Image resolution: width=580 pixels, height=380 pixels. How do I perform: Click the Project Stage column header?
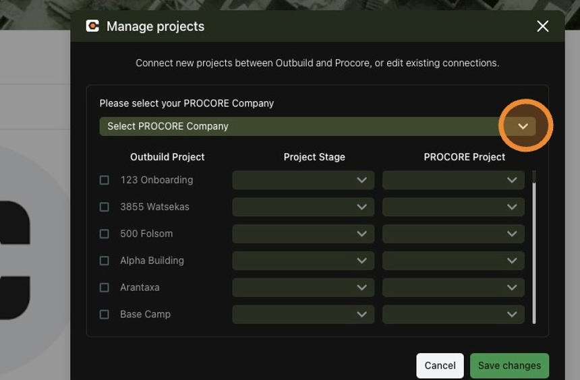(x=314, y=157)
